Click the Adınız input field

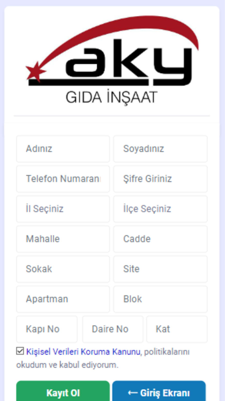[x=63, y=149]
